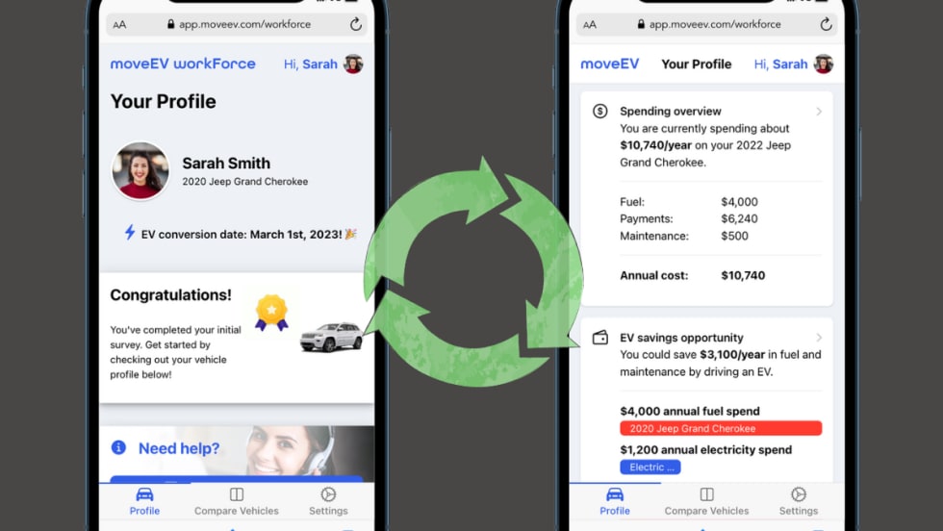Expand the EV savings opportunity chevron

(819, 338)
